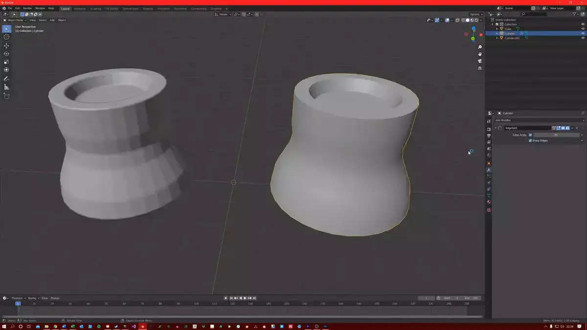Pick the Add Cube tool

point(6,96)
